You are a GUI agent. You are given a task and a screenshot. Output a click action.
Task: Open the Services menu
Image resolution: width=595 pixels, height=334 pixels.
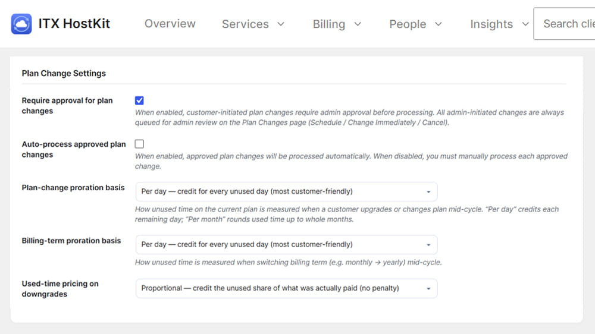click(253, 24)
